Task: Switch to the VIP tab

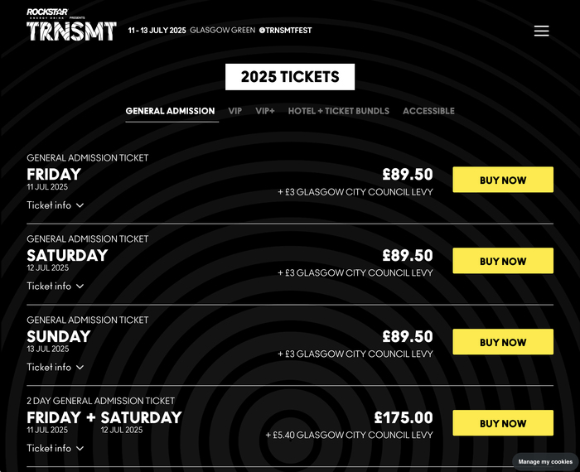Action: click(x=235, y=111)
